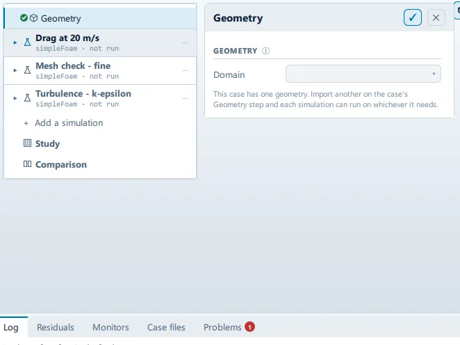Switch to the Residuals tab

coord(56,327)
